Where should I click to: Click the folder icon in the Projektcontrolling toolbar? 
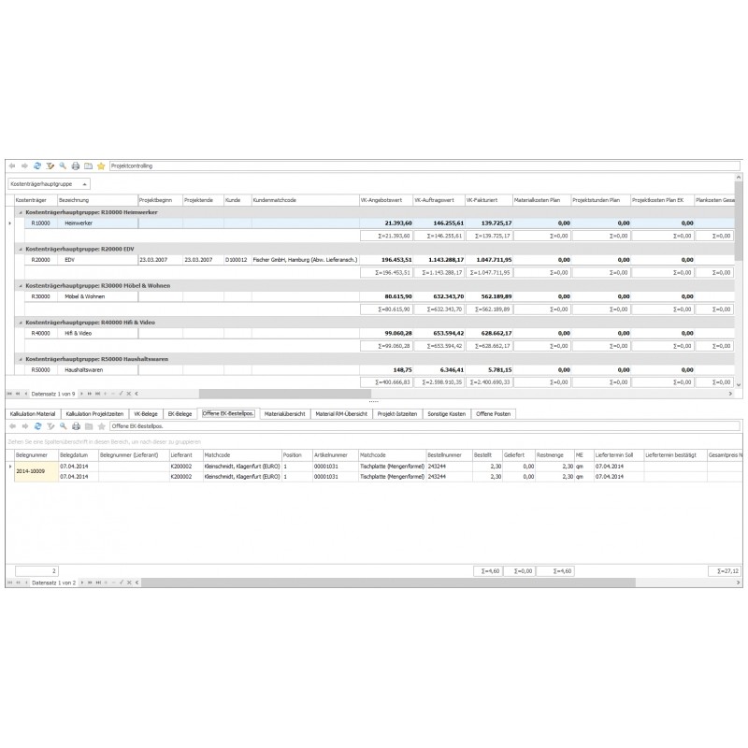pos(88,166)
